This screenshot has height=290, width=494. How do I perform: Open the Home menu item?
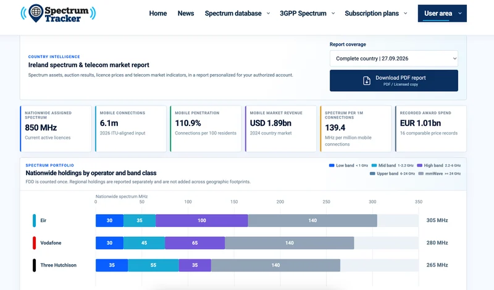(x=158, y=14)
